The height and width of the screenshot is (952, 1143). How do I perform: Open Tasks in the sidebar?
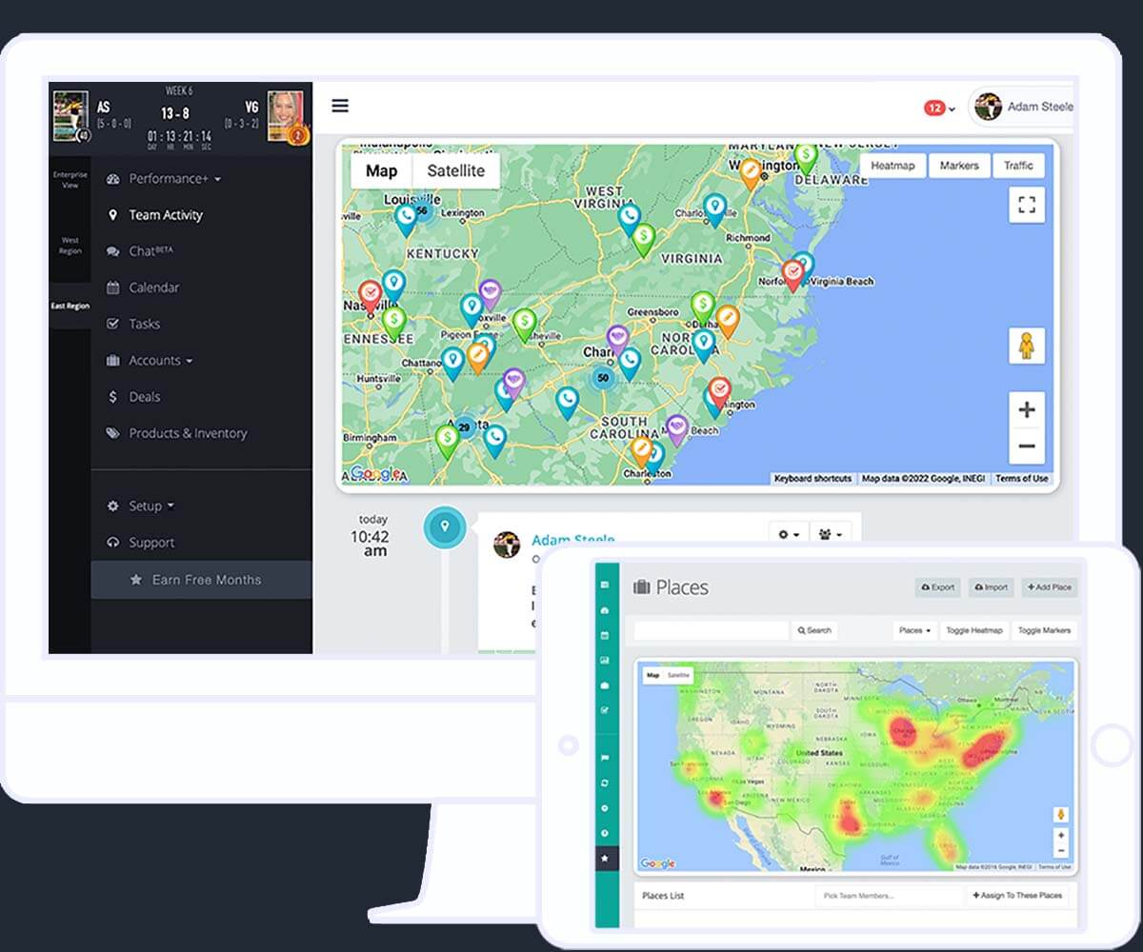tap(132, 324)
